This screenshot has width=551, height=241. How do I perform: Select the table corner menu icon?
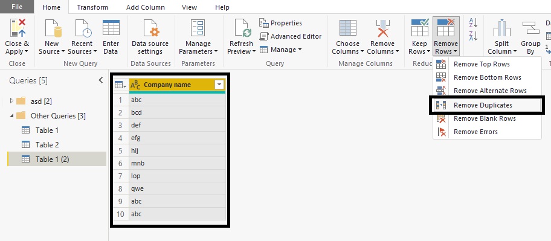coord(120,85)
